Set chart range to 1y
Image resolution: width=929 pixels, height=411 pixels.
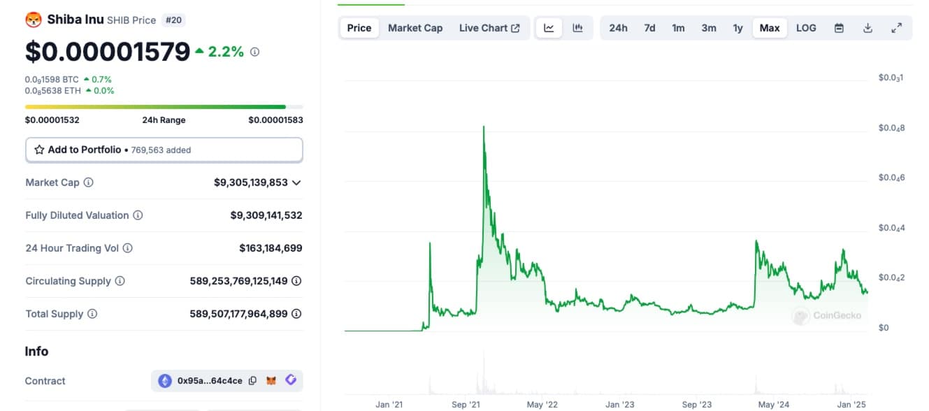(x=737, y=28)
